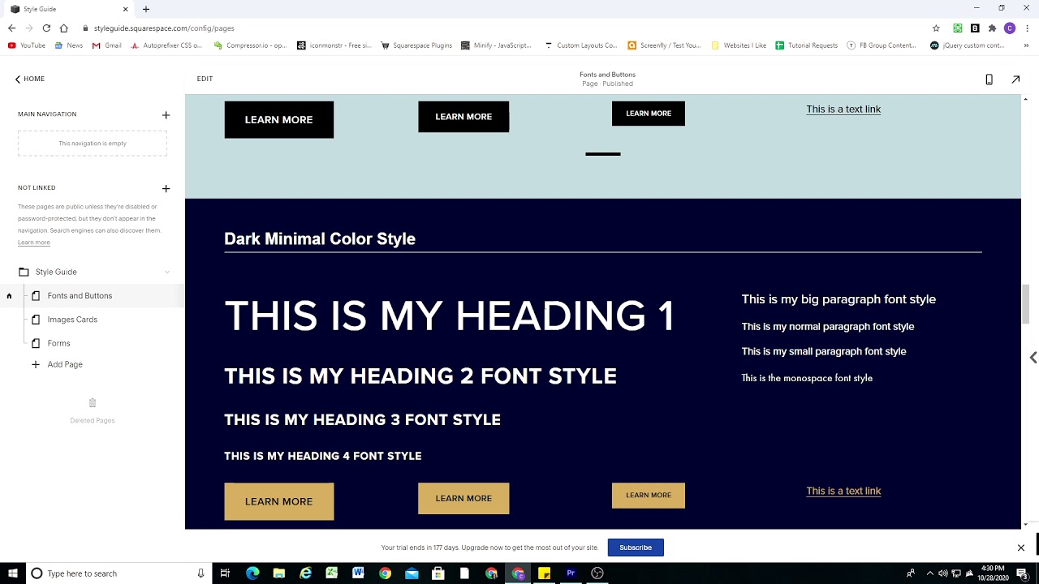Viewport: 1039px width, 584px height.
Task: Go to browser home page
Action: click(63, 28)
